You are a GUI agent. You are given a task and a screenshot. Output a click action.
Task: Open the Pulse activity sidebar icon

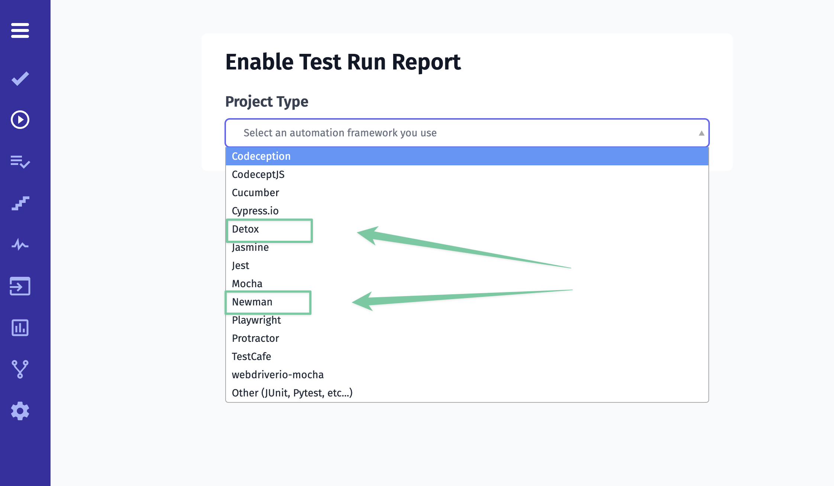click(x=20, y=244)
